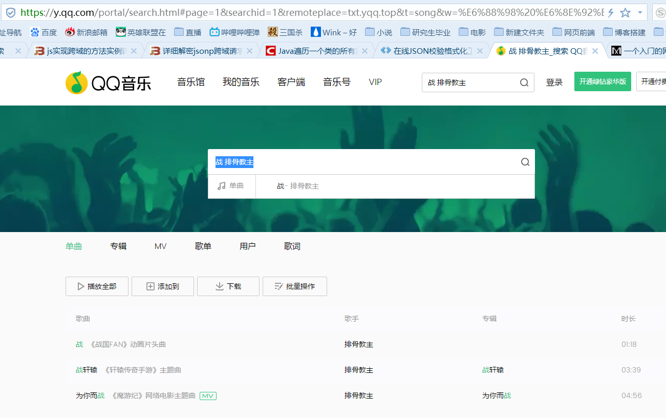Select the 战 - 排骨教主 search suggestion
666x418 pixels.
(298, 186)
